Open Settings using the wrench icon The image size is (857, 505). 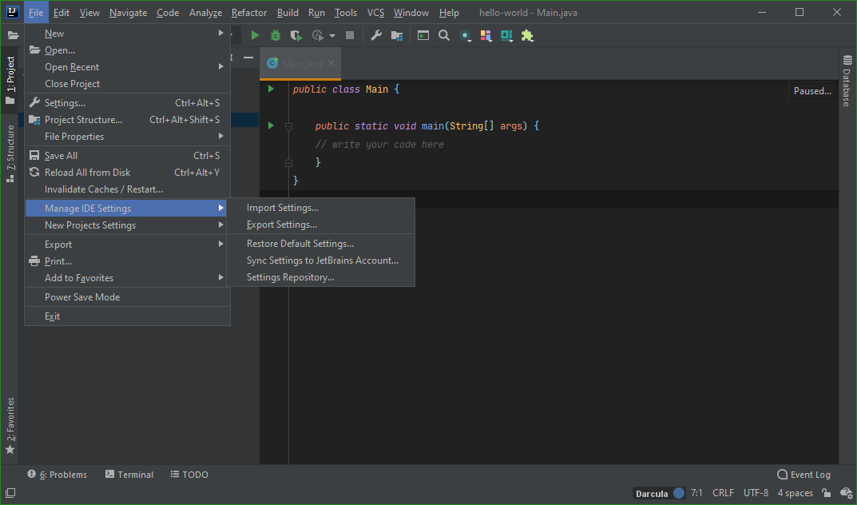[x=375, y=35]
